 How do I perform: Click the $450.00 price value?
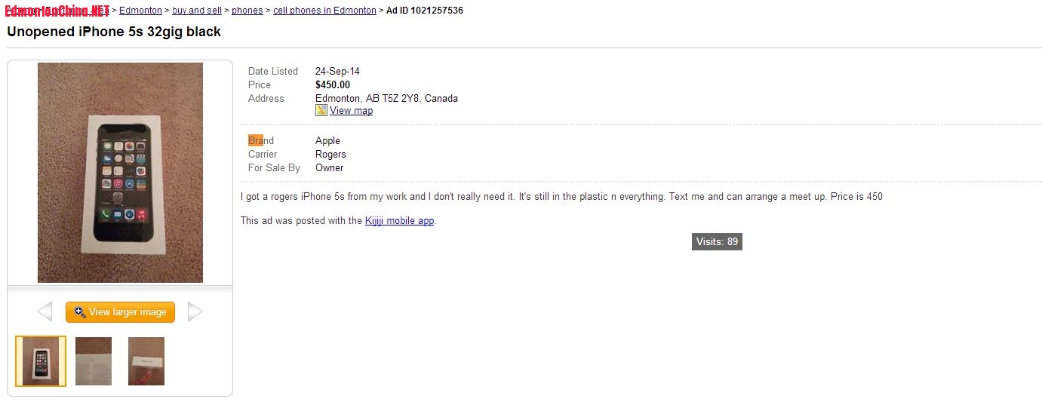tap(333, 84)
